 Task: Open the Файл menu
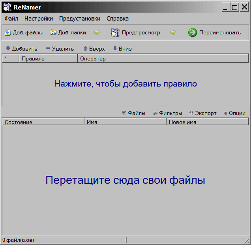[11, 19]
